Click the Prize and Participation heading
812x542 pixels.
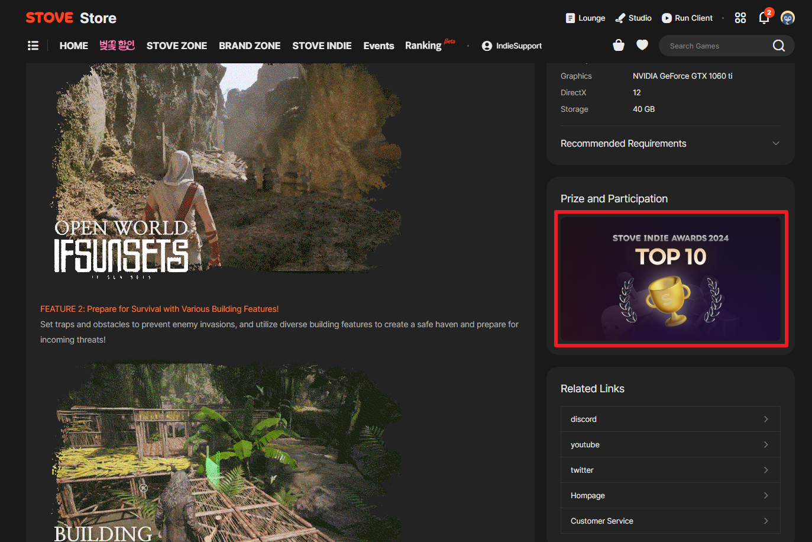point(614,199)
